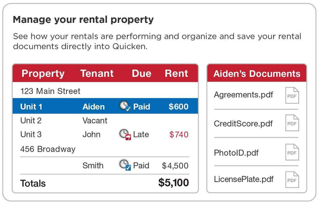Screen dimensions: 318x214
Task: Sort by the Property column header
Action: point(43,74)
